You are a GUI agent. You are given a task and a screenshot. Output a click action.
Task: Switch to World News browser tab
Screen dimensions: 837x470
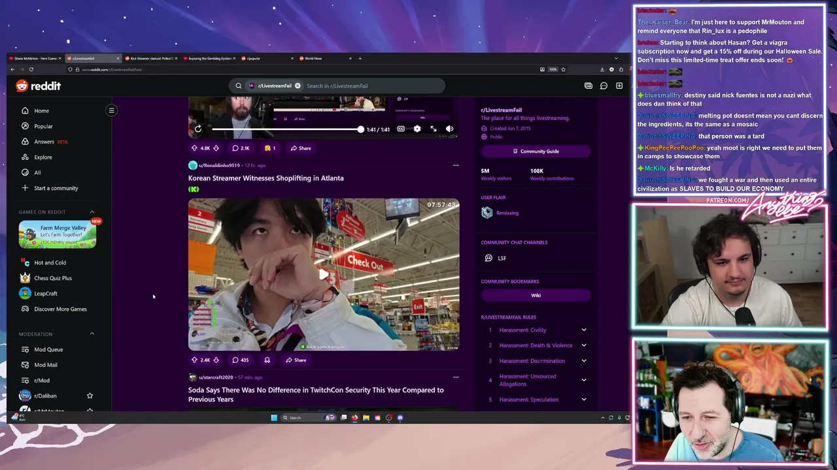[324, 58]
